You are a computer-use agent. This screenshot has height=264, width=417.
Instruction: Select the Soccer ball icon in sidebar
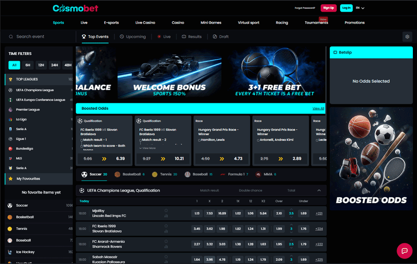coord(10,206)
